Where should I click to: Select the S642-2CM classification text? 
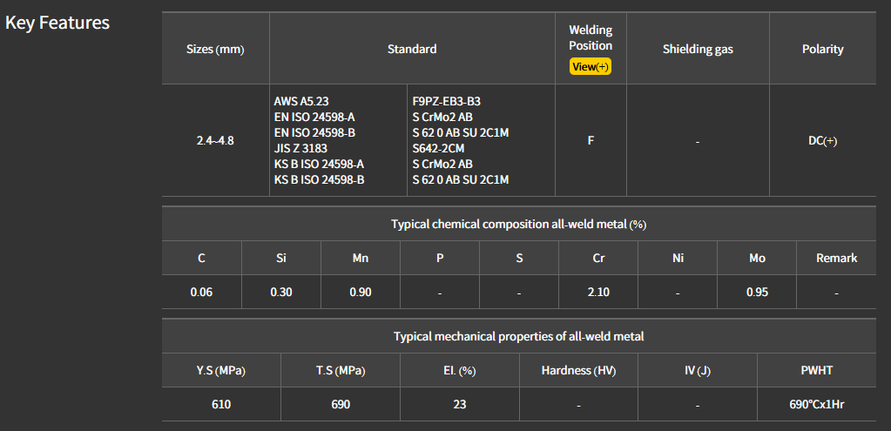pyautogui.click(x=438, y=148)
